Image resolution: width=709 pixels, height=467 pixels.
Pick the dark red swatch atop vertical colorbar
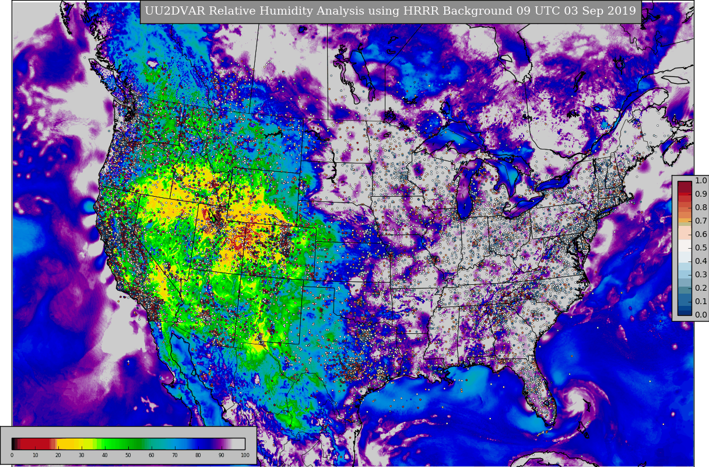coord(685,187)
